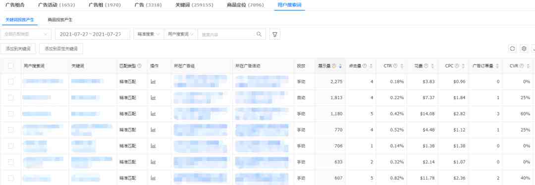
Task: Toggle the select-all header checkbox
Action: click(x=10, y=65)
